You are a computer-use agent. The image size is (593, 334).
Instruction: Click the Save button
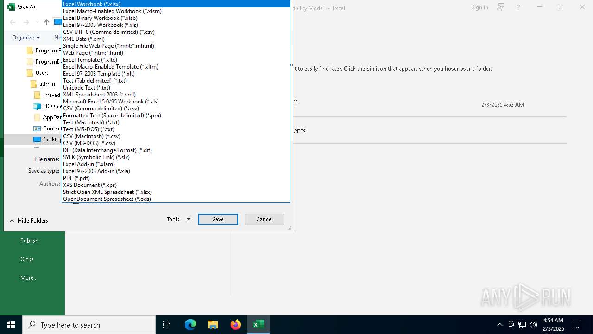pos(218,219)
